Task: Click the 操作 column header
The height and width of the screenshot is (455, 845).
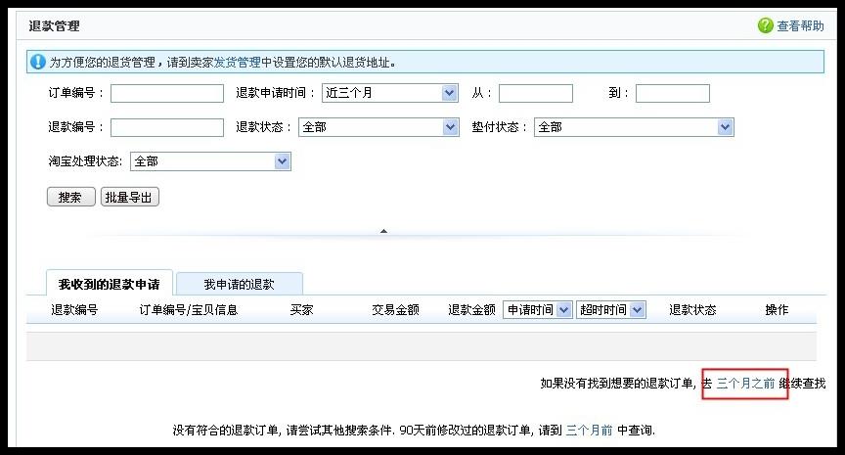Action: click(x=777, y=310)
